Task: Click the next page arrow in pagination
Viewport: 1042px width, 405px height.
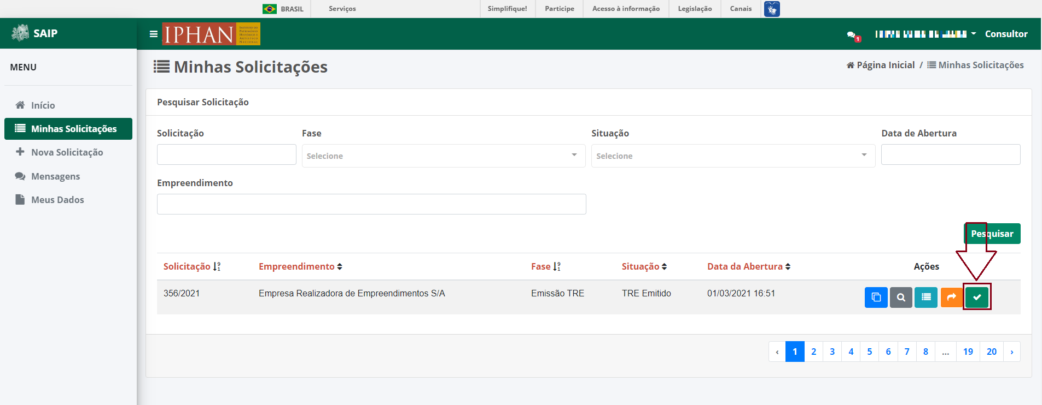Action: (x=1012, y=352)
